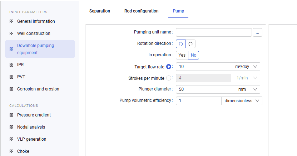Screen dimensions: 297x156
Task: Click the Pumping unit name input field
Action: 214,32
